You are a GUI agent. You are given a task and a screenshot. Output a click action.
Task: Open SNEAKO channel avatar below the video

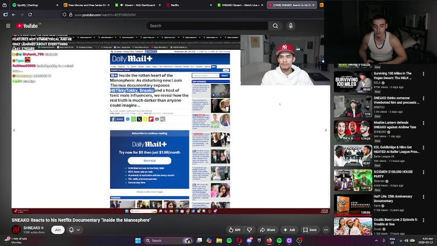tap(16, 230)
